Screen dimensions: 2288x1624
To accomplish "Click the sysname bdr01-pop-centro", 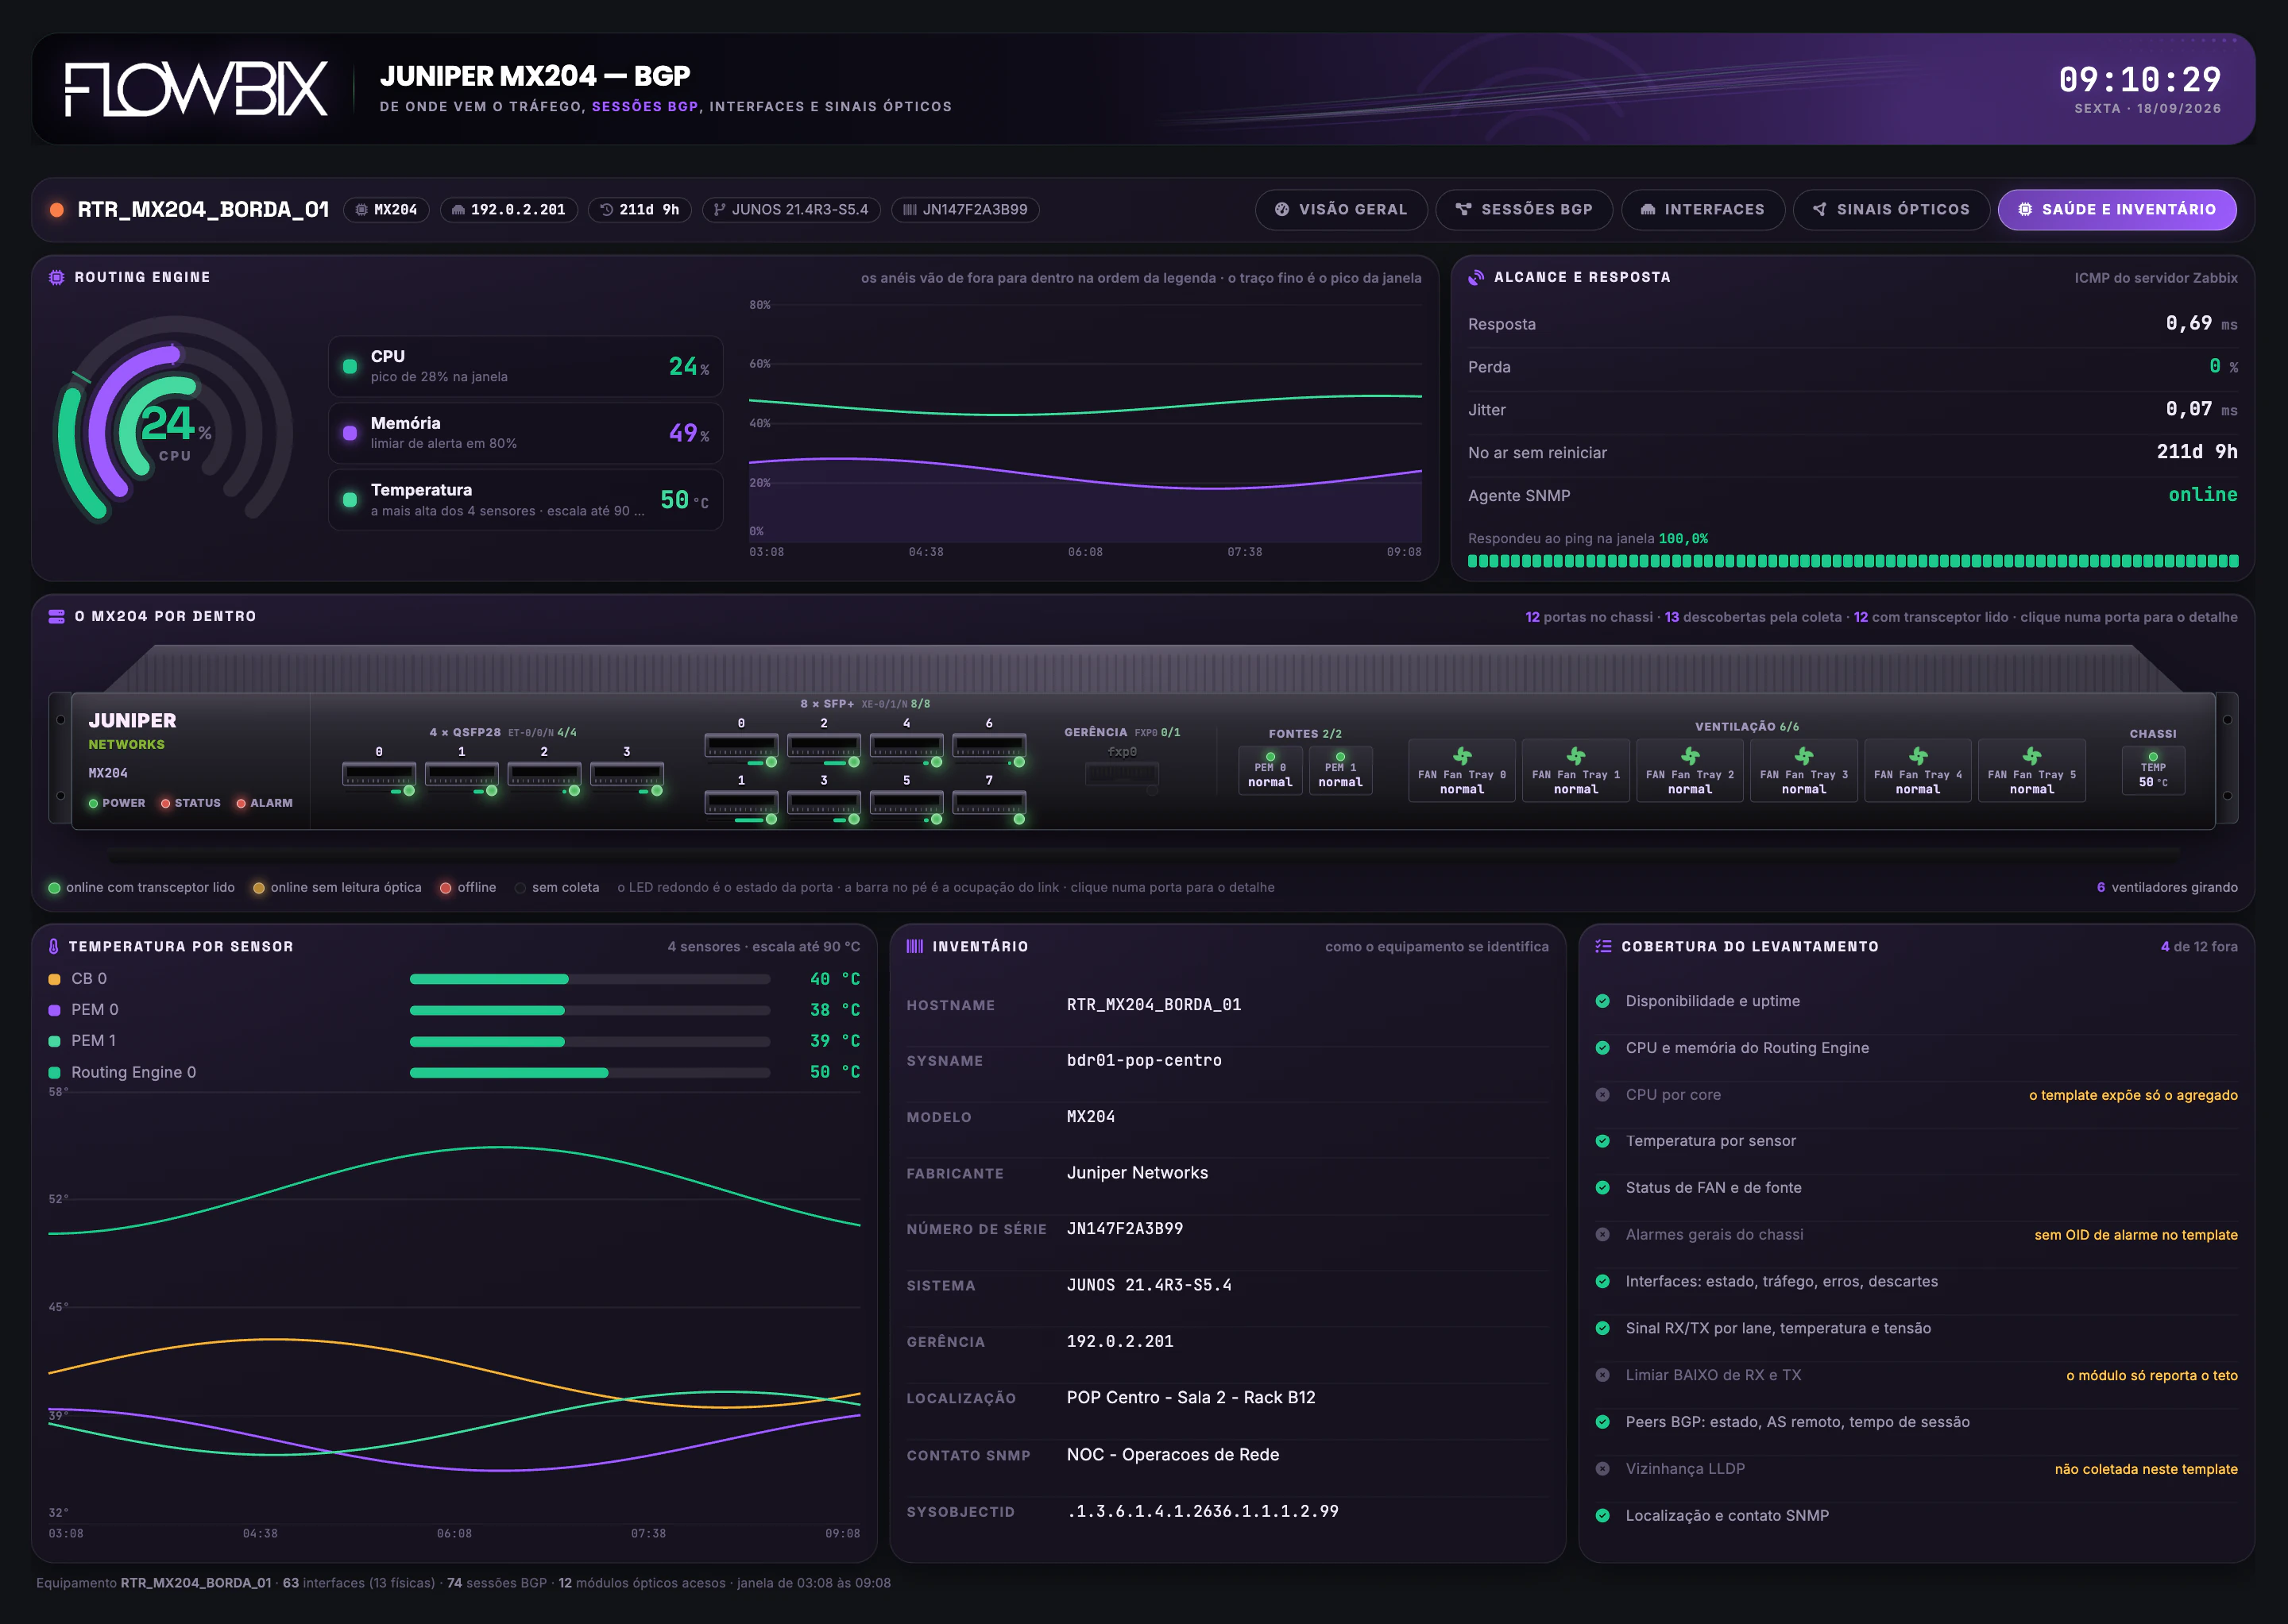I will click(1143, 1060).
